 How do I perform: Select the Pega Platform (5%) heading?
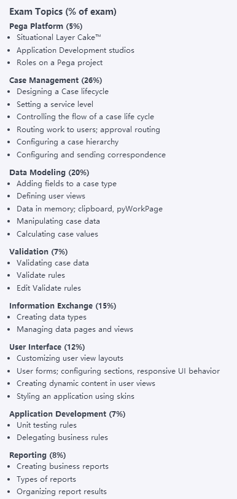pyautogui.click(x=46, y=26)
